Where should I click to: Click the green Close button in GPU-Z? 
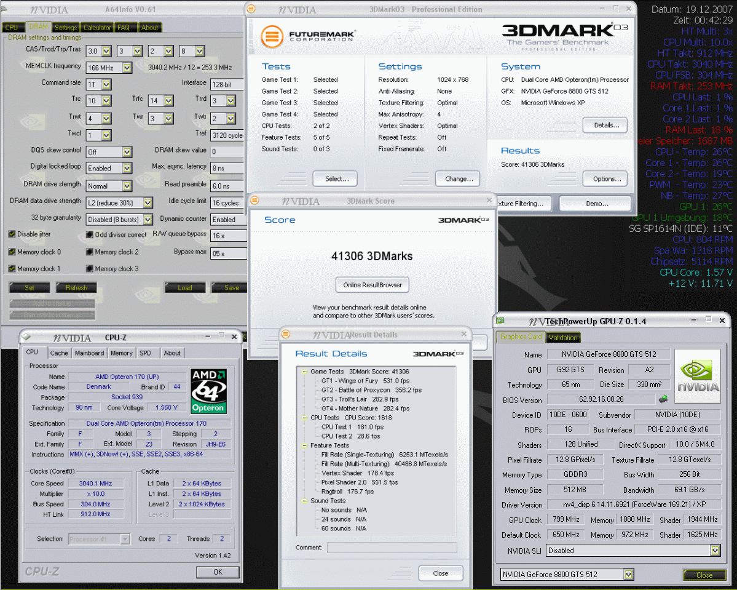(704, 575)
